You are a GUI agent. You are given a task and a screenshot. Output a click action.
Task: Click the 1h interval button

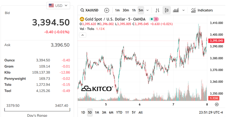point(134,10)
